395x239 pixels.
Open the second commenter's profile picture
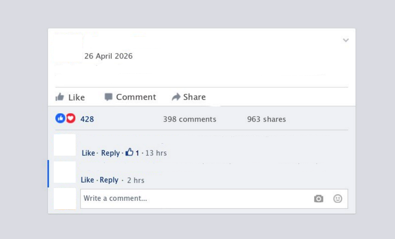click(64, 172)
